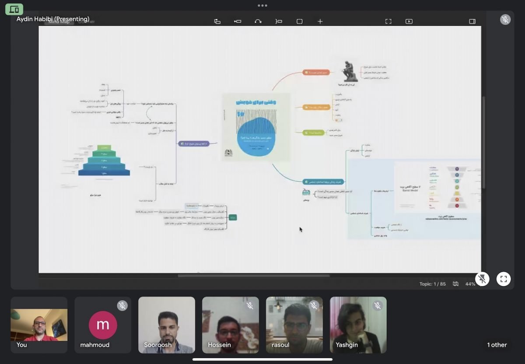Click mahmoud's pink avatar circle
The image size is (525, 364).
pyautogui.click(x=103, y=325)
